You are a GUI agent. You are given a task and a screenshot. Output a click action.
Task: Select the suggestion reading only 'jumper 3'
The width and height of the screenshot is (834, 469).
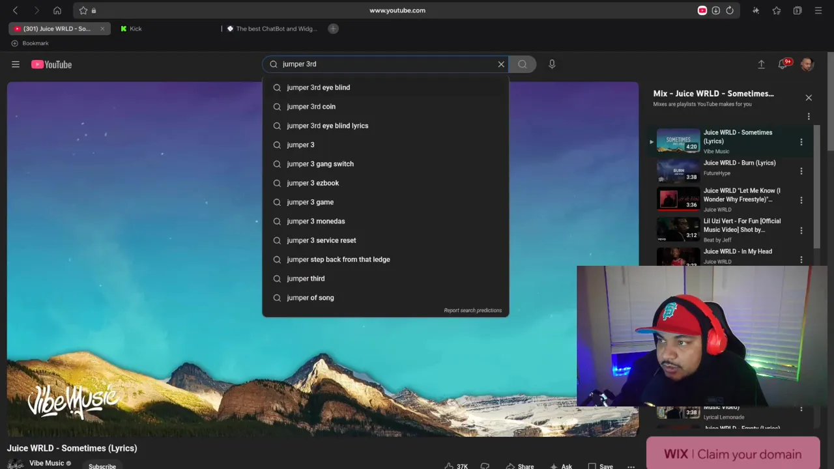click(385, 145)
